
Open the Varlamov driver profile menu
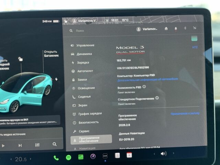pos(146,29)
